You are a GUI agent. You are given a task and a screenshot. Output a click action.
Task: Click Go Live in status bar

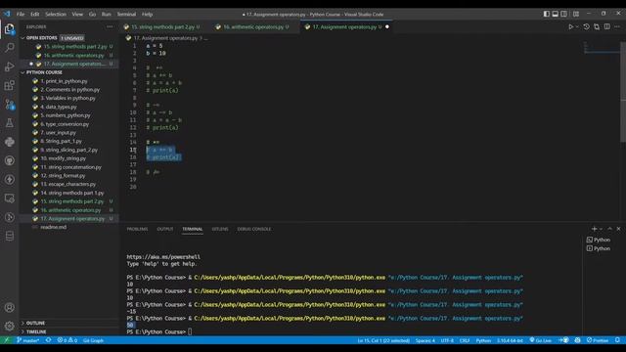coord(540,340)
